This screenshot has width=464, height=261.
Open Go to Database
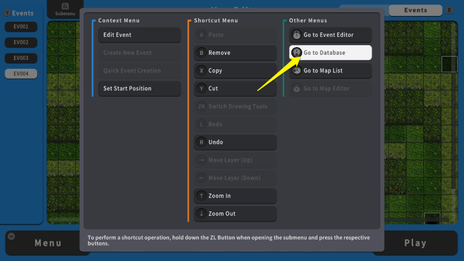point(330,53)
